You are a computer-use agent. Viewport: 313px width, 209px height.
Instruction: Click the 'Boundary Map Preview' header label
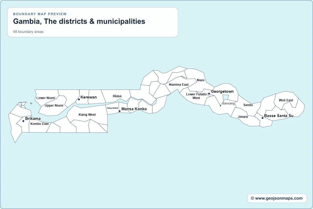coord(40,14)
